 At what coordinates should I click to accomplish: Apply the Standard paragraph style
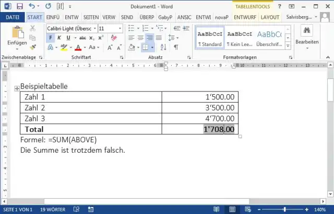(209, 37)
